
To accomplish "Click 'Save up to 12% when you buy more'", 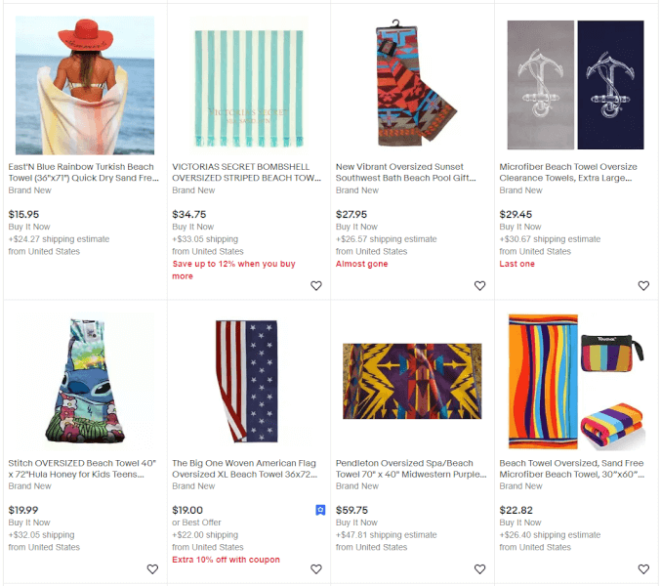I will tap(233, 270).
